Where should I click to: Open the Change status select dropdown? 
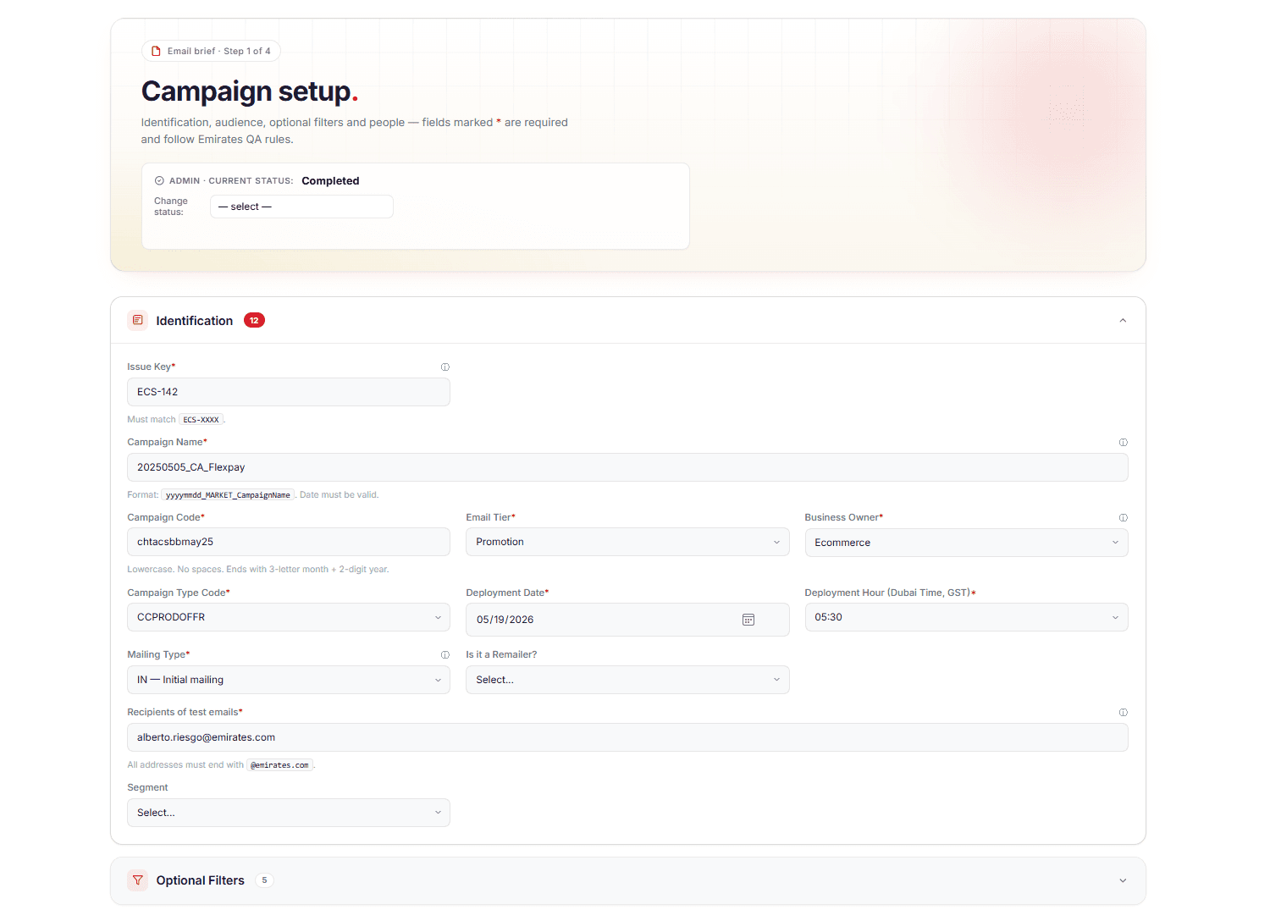tap(301, 207)
